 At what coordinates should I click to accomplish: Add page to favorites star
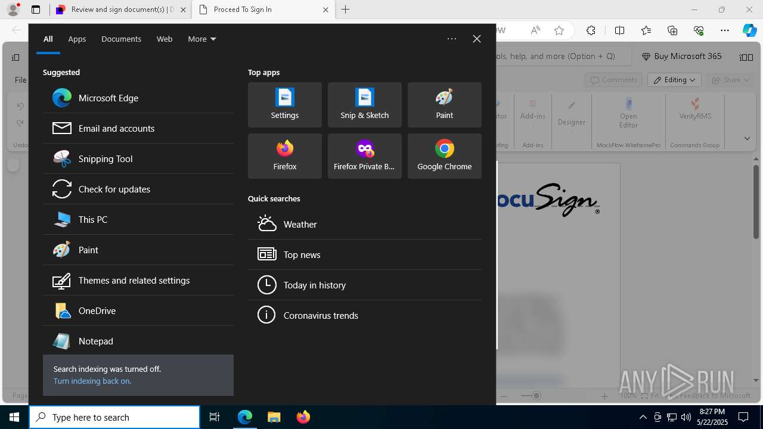(559, 31)
